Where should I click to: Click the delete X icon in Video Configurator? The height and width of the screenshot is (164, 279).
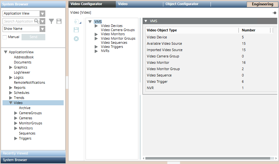[x=76, y=38]
